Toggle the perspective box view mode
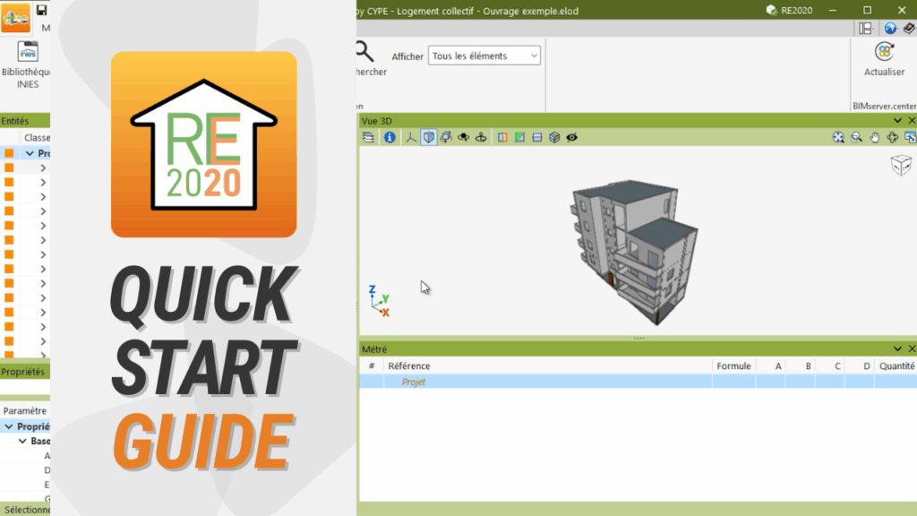 (429, 137)
